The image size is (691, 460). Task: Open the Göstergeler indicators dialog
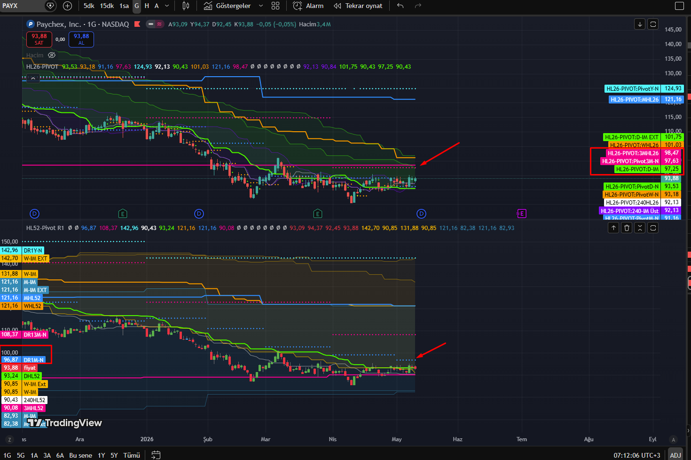(x=228, y=6)
